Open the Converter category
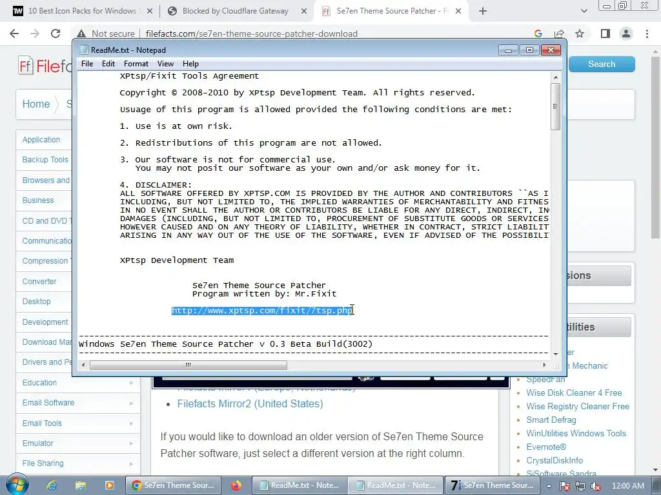 (39, 281)
